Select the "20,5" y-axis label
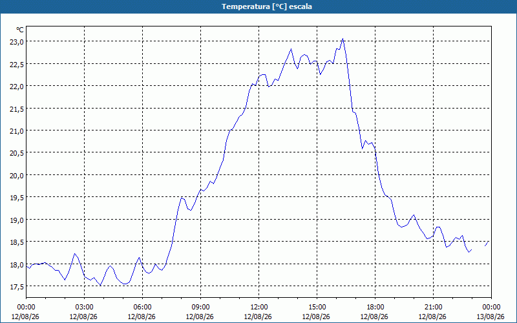The height and width of the screenshot is (323, 517). point(17,153)
